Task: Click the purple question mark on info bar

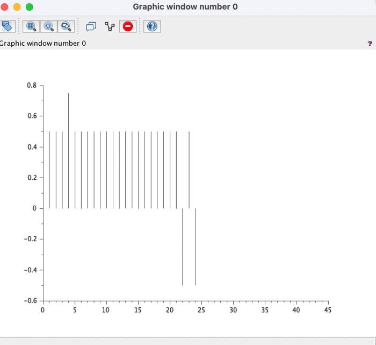Action: 370,44
